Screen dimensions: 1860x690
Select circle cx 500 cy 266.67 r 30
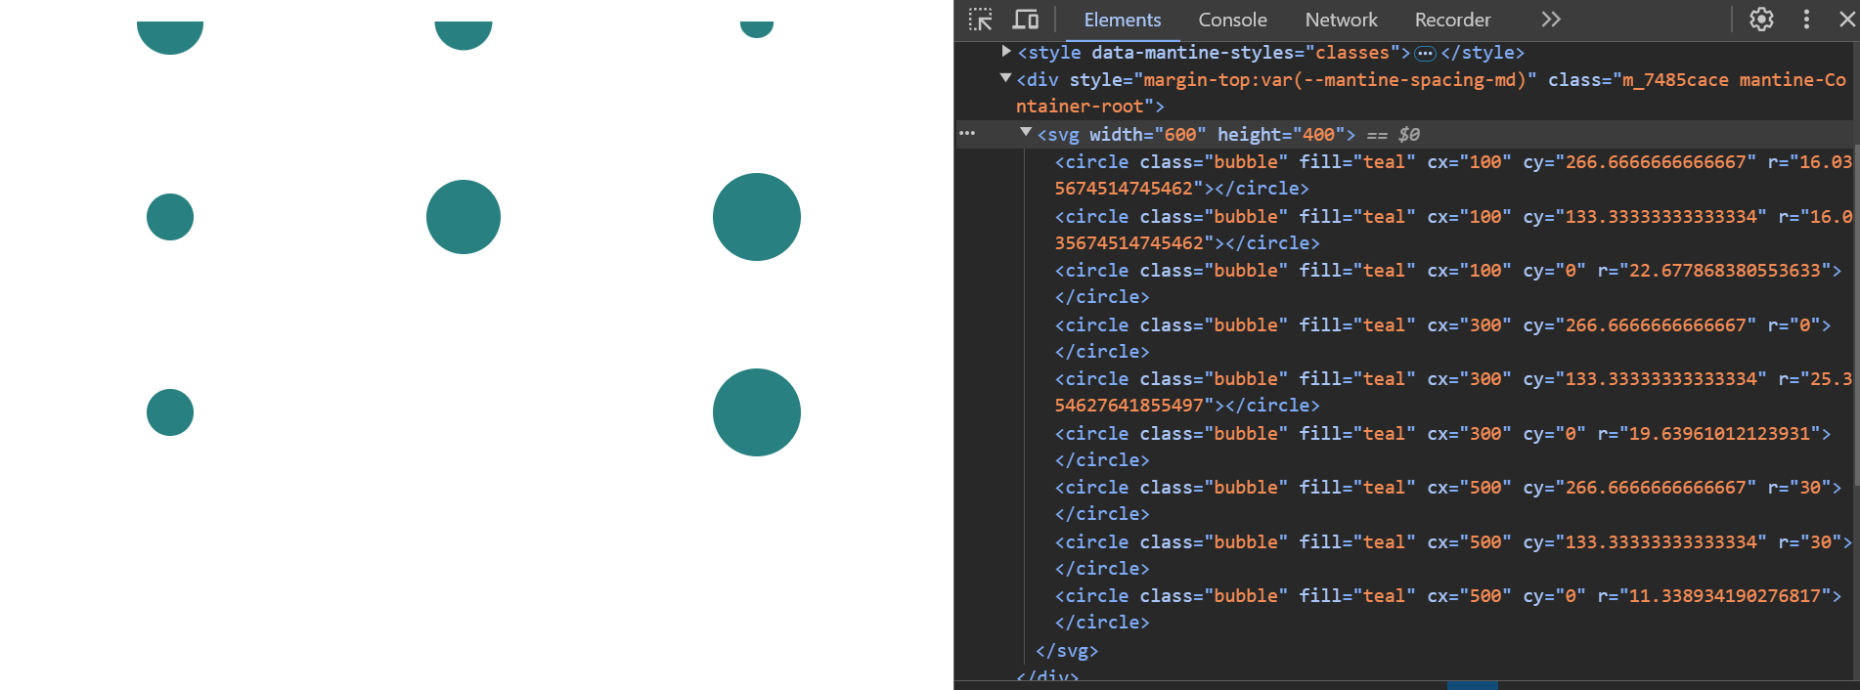coord(1447,500)
